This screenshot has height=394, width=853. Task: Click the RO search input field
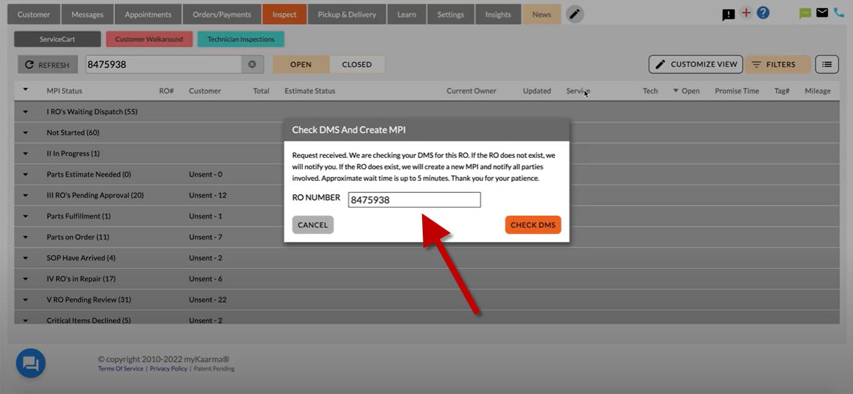tap(164, 64)
